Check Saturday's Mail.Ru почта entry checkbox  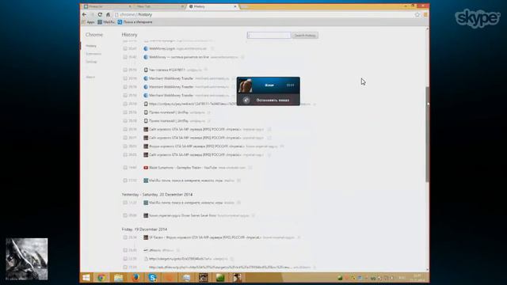pyautogui.click(x=125, y=203)
